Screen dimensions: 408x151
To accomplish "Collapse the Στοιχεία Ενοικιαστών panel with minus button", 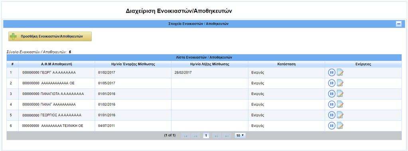I will click(x=398, y=24).
